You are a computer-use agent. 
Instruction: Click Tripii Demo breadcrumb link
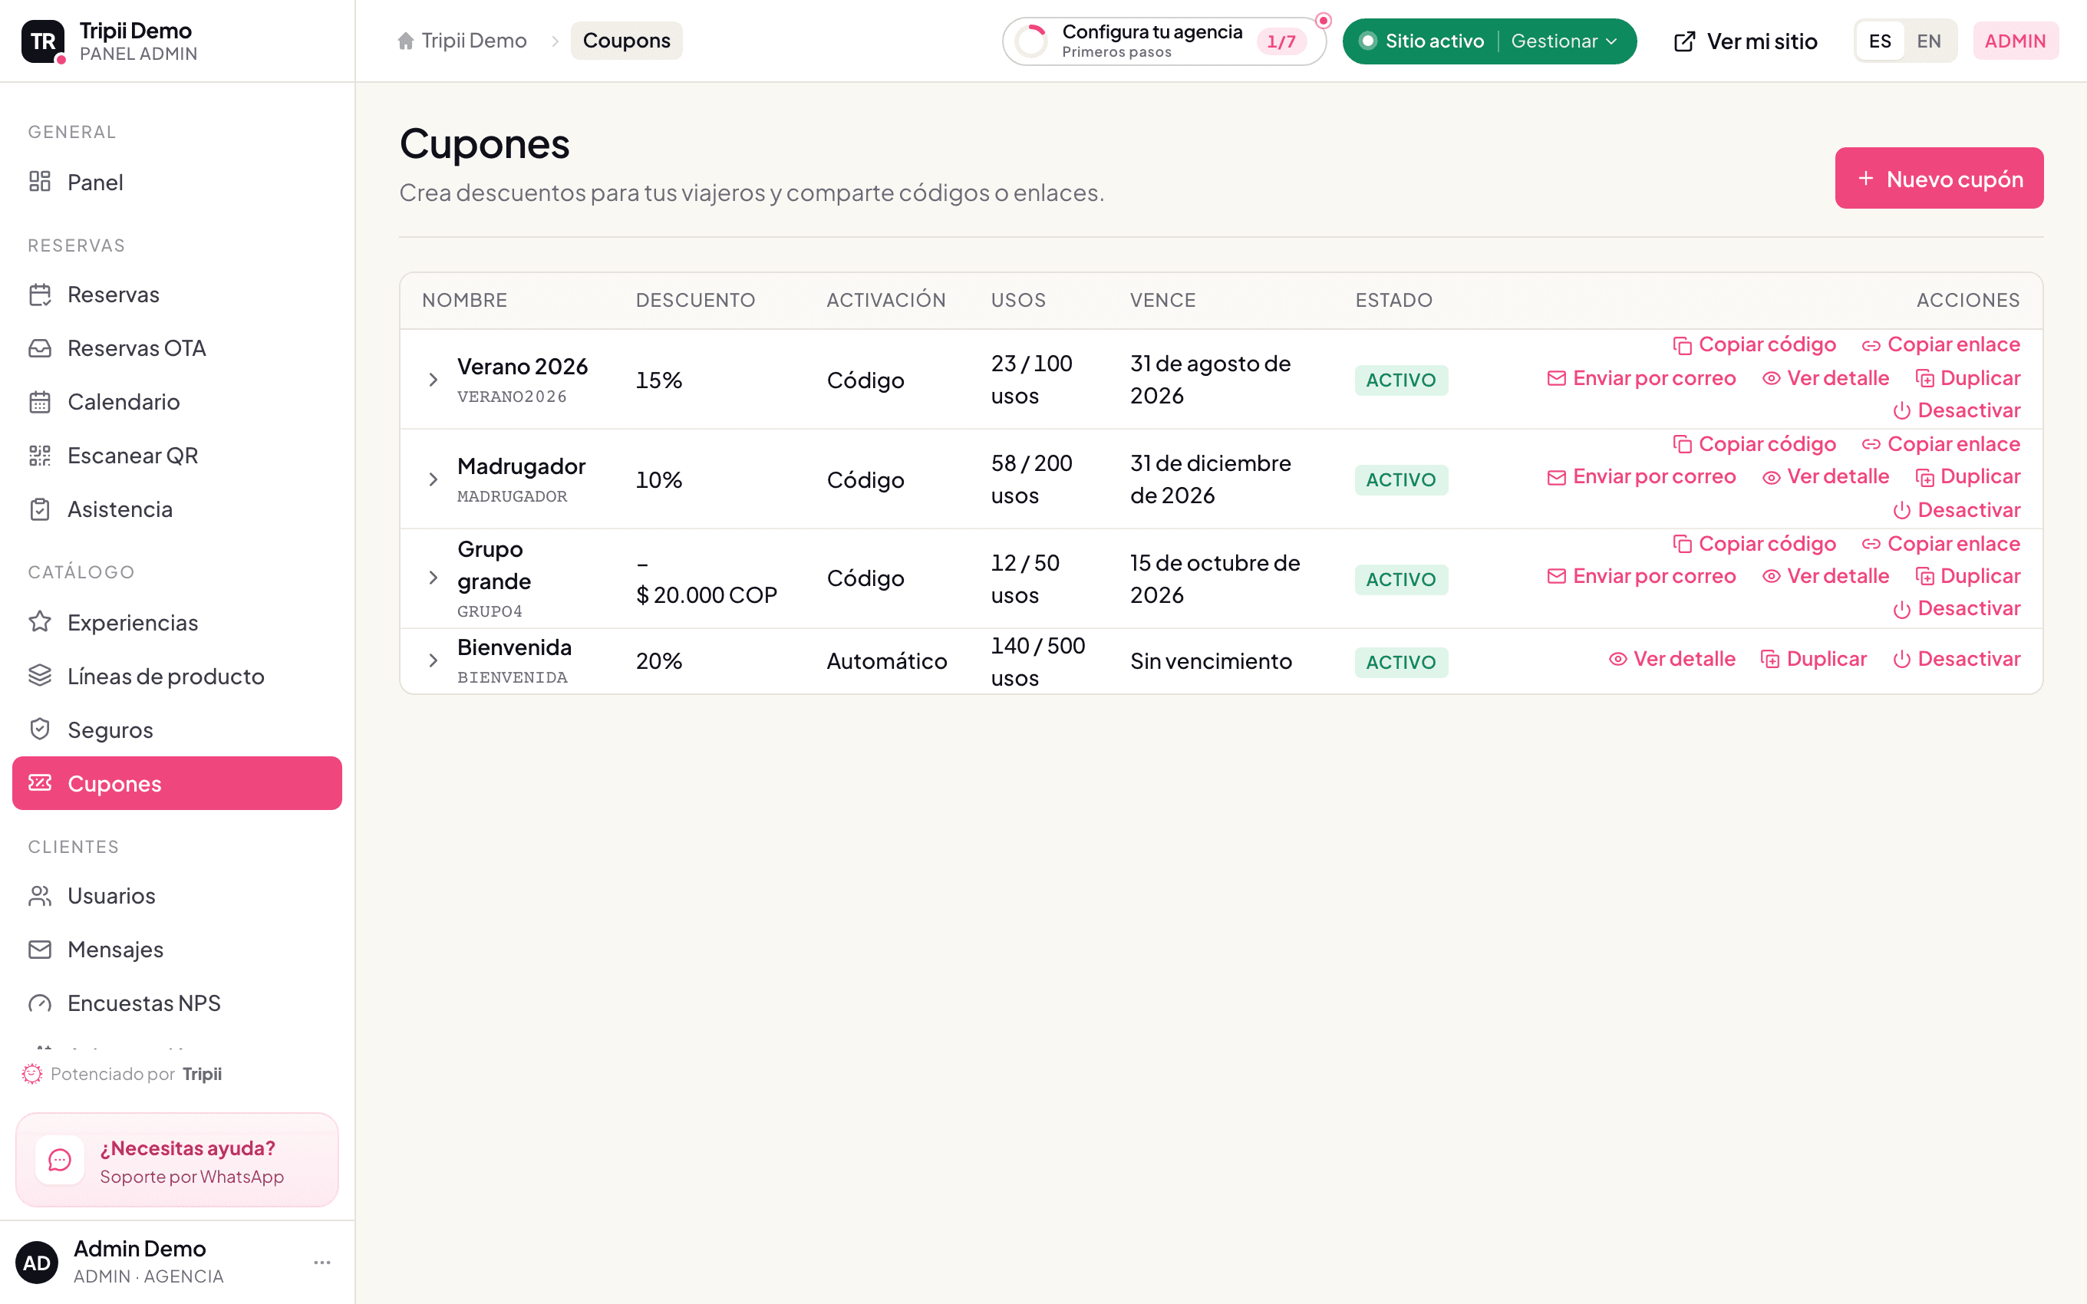[x=462, y=41]
